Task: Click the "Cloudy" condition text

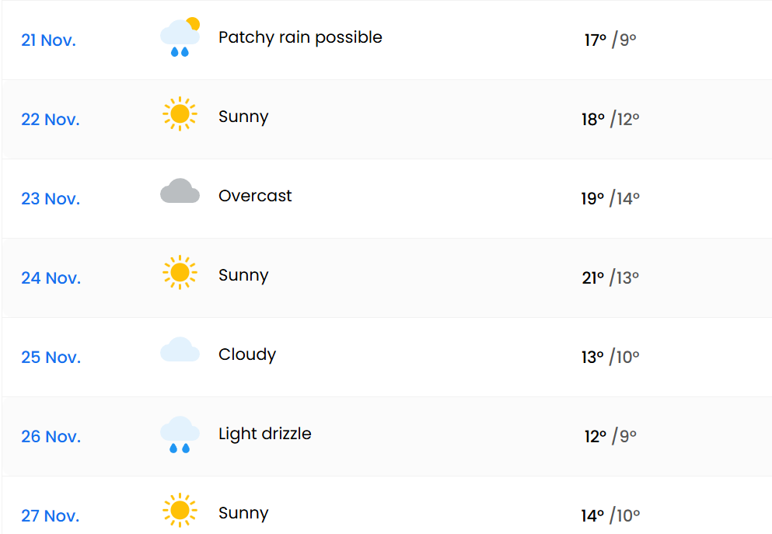Action: (247, 354)
